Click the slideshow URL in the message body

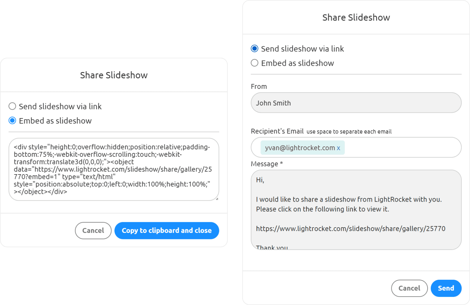(x=350, y=228)
